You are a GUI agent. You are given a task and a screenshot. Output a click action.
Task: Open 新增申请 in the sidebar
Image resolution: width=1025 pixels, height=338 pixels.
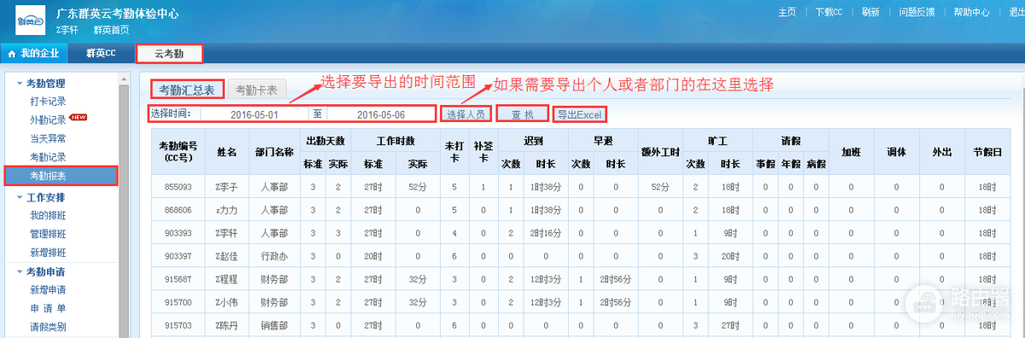48,289
